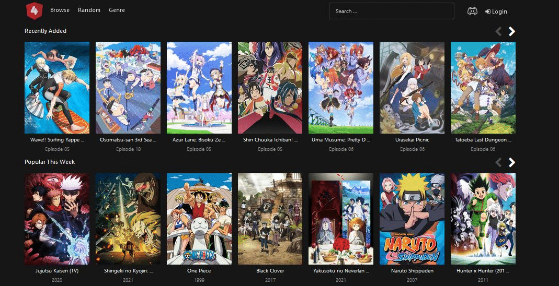Click 'Episode 18' under Osomatsu-san
This screenshot has width=559, height=286.
click(x=128, y=149)
